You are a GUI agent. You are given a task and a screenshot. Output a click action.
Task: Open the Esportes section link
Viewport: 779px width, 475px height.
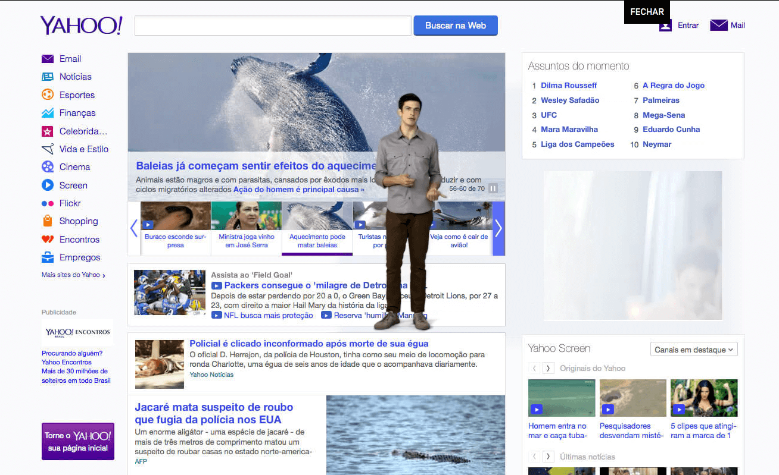(77, 95)
